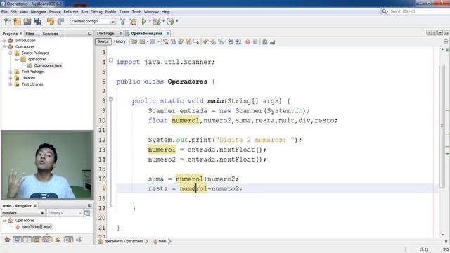Click the editor Find Selection magnifier icon
Screen dimensions: 450x253
166,42
